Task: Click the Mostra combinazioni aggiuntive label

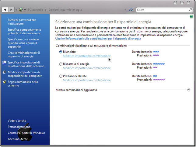Action: [x=76, y=90]
